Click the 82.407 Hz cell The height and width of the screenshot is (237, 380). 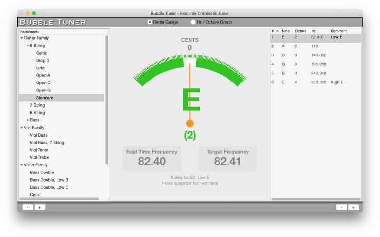(x=317, y=37)
